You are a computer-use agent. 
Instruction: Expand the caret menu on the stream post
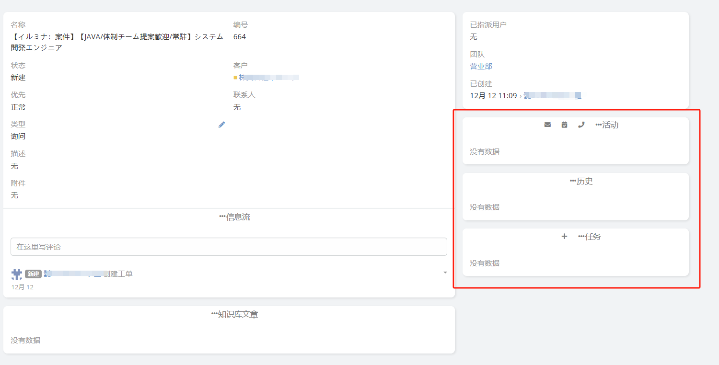click(x=445, y=273)
